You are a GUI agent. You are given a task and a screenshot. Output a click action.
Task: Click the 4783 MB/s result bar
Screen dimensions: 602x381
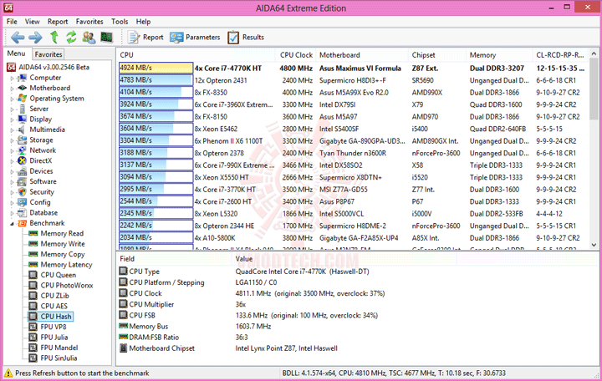156,80
